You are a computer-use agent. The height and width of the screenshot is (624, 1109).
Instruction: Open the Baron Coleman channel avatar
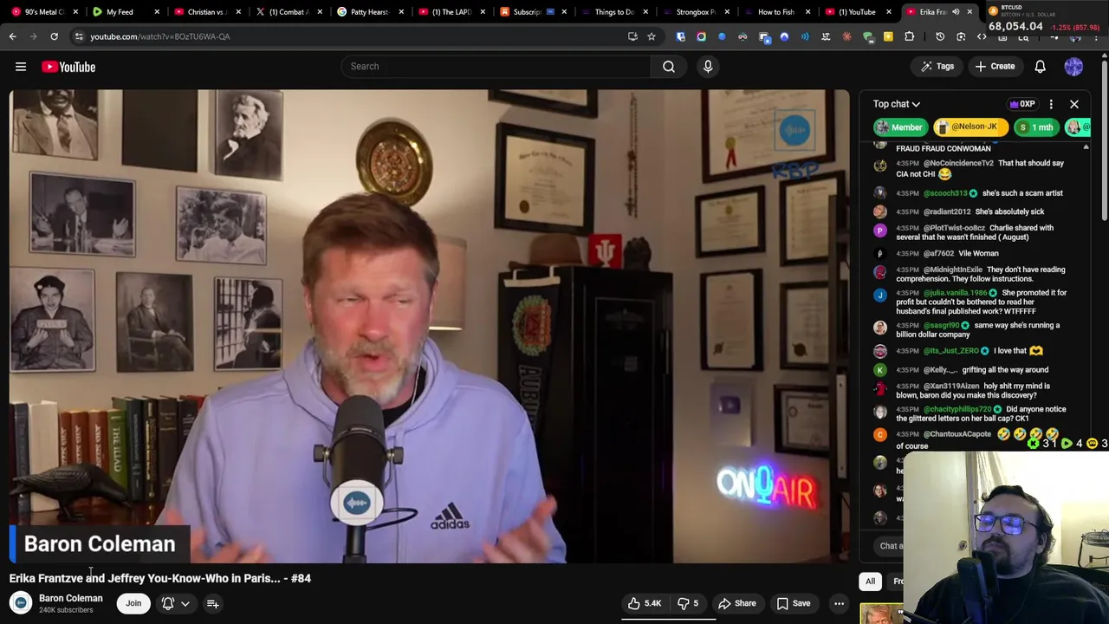click(x=21, y=603)
